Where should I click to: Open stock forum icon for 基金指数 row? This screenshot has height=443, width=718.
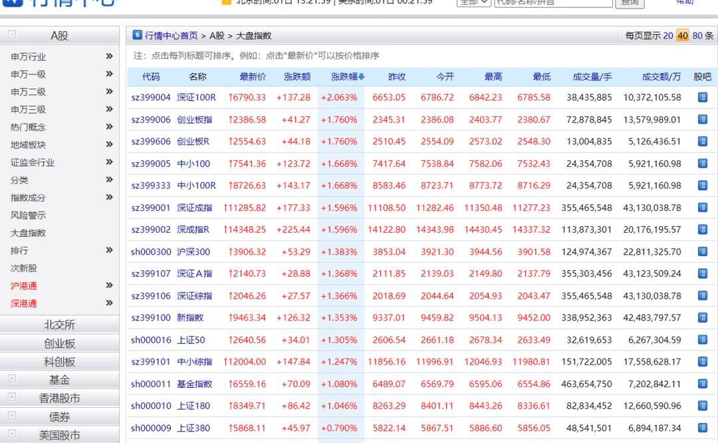703,383
